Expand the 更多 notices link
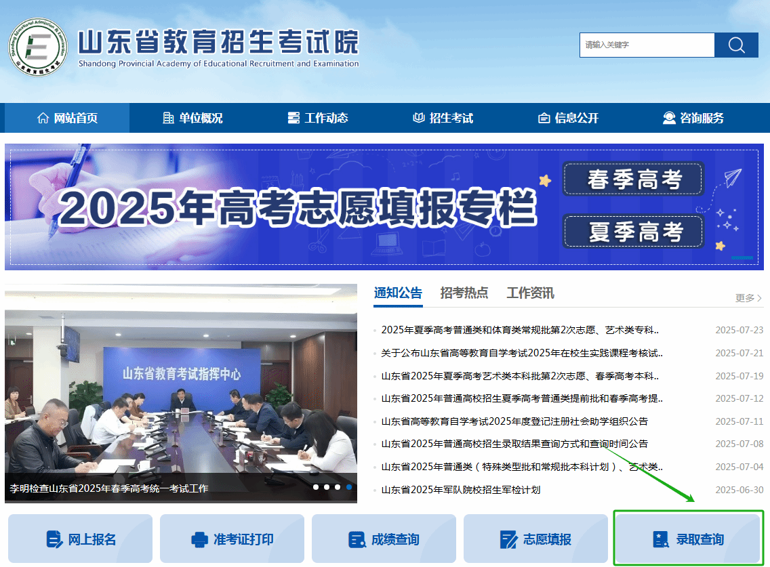Screen dimensions: 770x567 coord(748,298)
